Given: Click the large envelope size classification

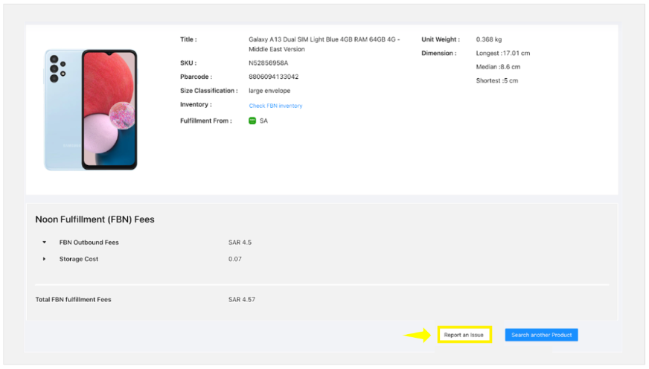Looking at the screenshot, I should click(269, 91).
